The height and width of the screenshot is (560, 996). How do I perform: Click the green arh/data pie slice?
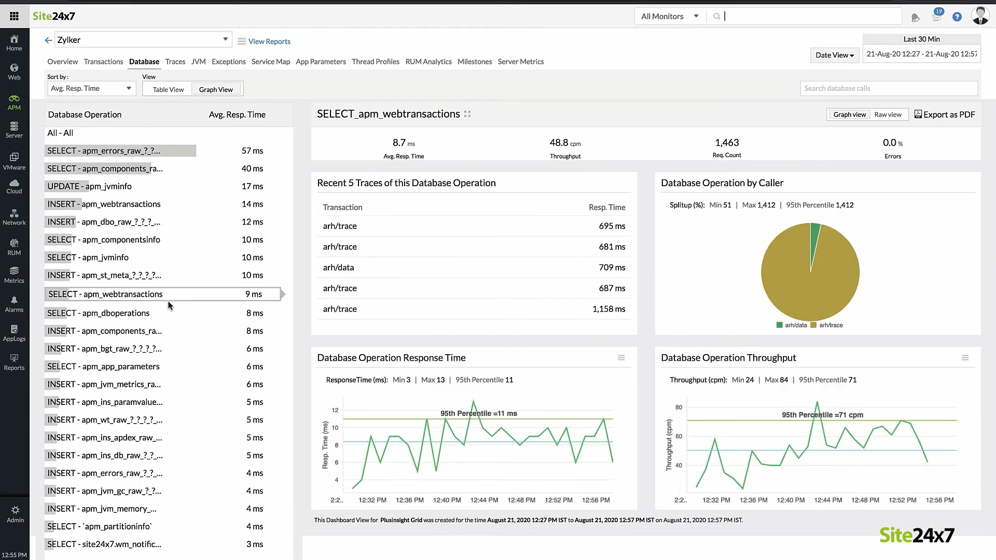[x=814, y=239]
